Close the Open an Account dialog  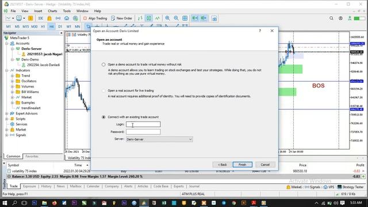pos(272,30)
